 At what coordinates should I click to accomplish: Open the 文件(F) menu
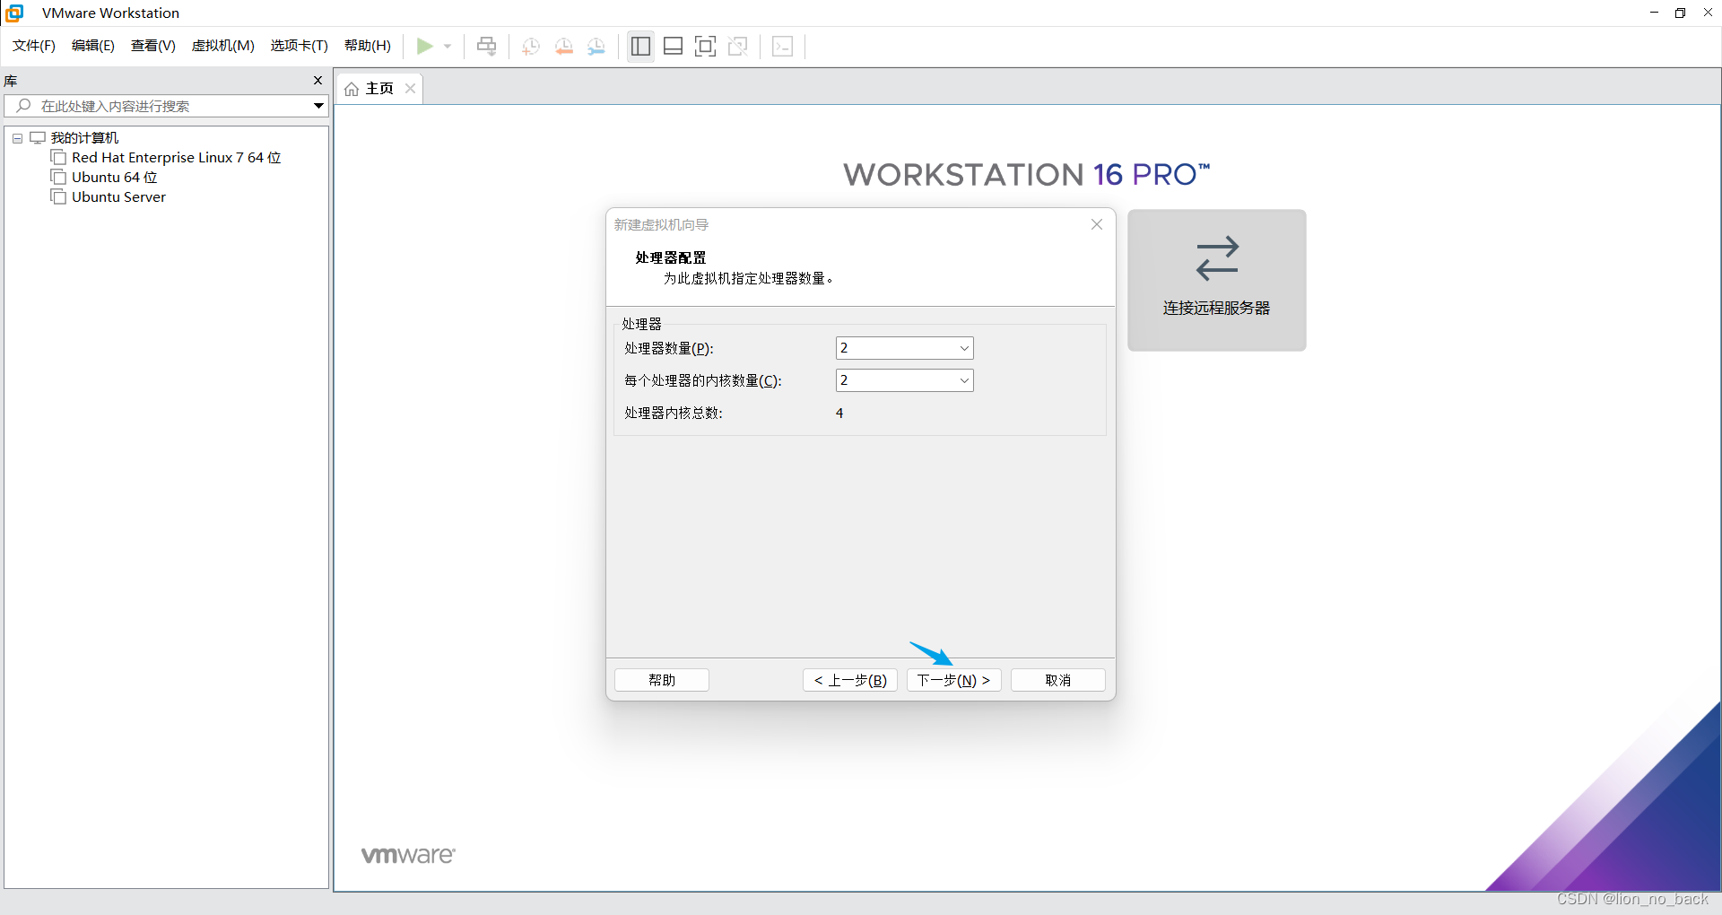click(x=34, y=46)
